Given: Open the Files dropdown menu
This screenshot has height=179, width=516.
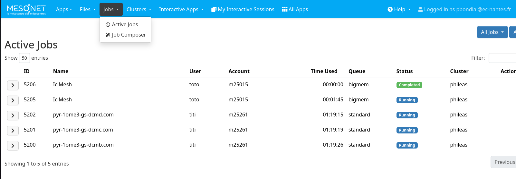Looking at the screenshot, I should (x=88, y=9).
